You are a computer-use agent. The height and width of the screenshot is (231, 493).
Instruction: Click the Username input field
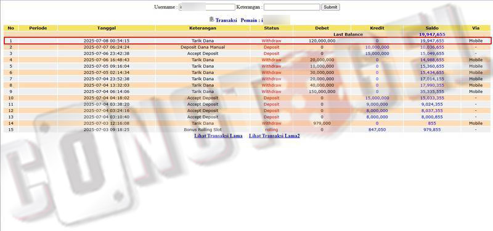pos(207,7)
